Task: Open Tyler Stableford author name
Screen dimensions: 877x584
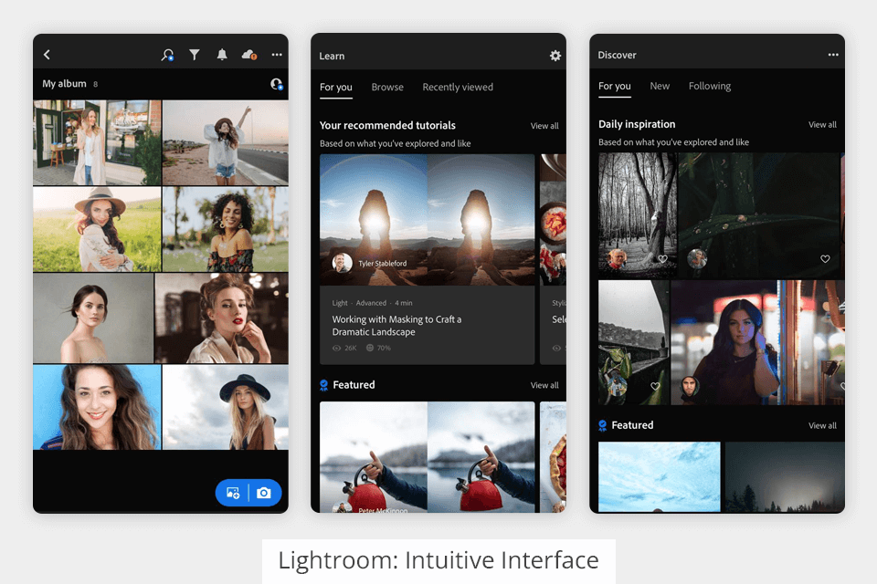Action: coord(383,263)
